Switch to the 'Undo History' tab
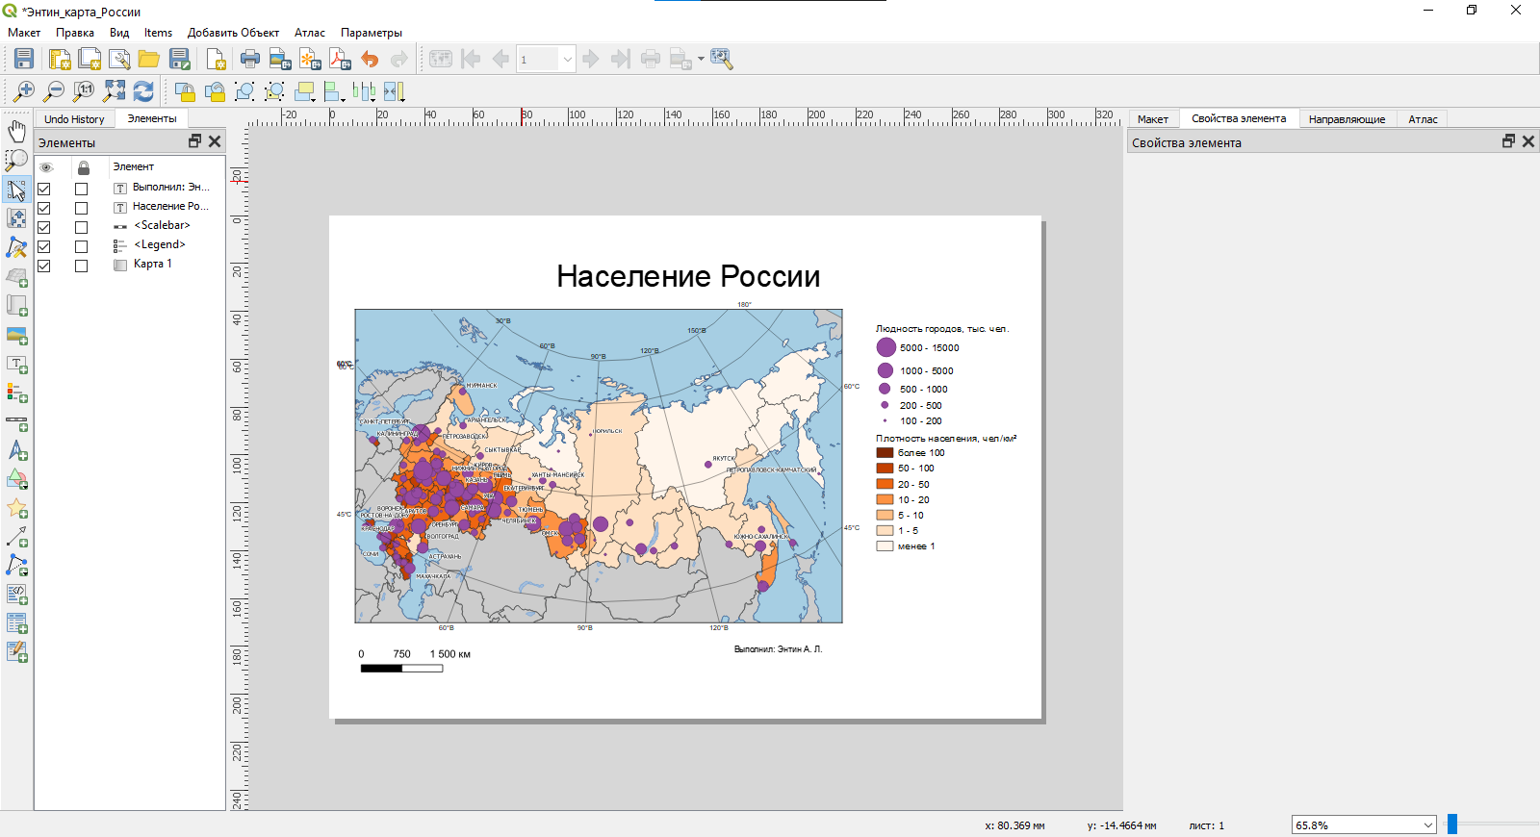The height and width of the screenshot is (837, 1540). tap(74, 119)
